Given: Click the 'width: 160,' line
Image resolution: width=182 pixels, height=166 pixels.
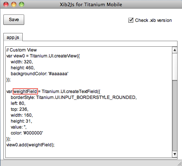Looking at the screenshot, I should point(22,115).
